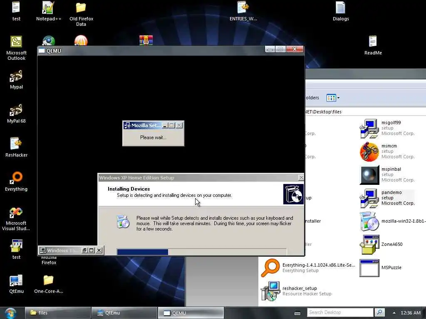This screenshot has height=319, width=426.
Task: Maximize the minimized Windows window inside QEMU
Action: [92, 250]
